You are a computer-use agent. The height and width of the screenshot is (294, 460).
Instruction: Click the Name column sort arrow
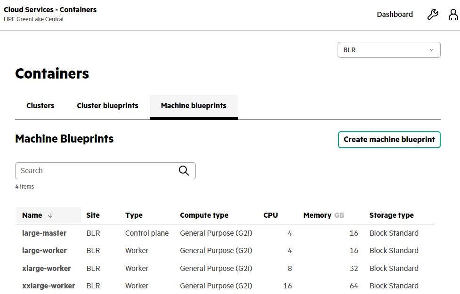click(x=50, y=215)
